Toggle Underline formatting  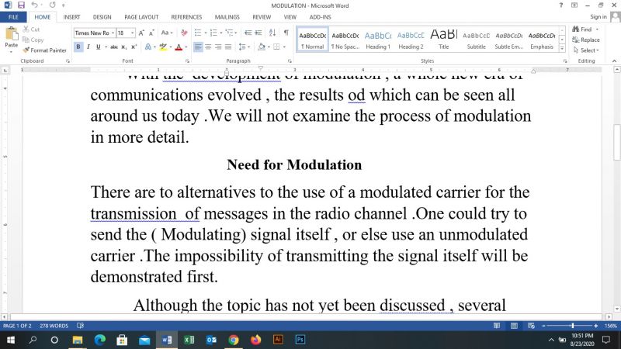tap(98, 47)
